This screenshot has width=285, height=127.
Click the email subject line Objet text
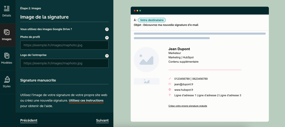point(166,25)
